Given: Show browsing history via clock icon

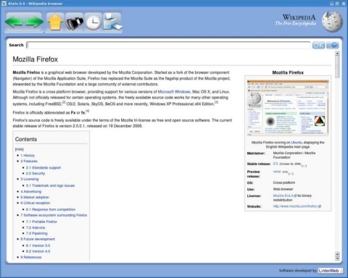Looking at the screenshot, I should coord(94,22).
